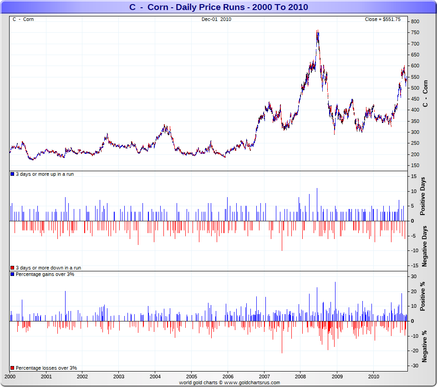Select the 'Positive %' axis title
This screenshot has width=437, height=387.
(423, 296)
